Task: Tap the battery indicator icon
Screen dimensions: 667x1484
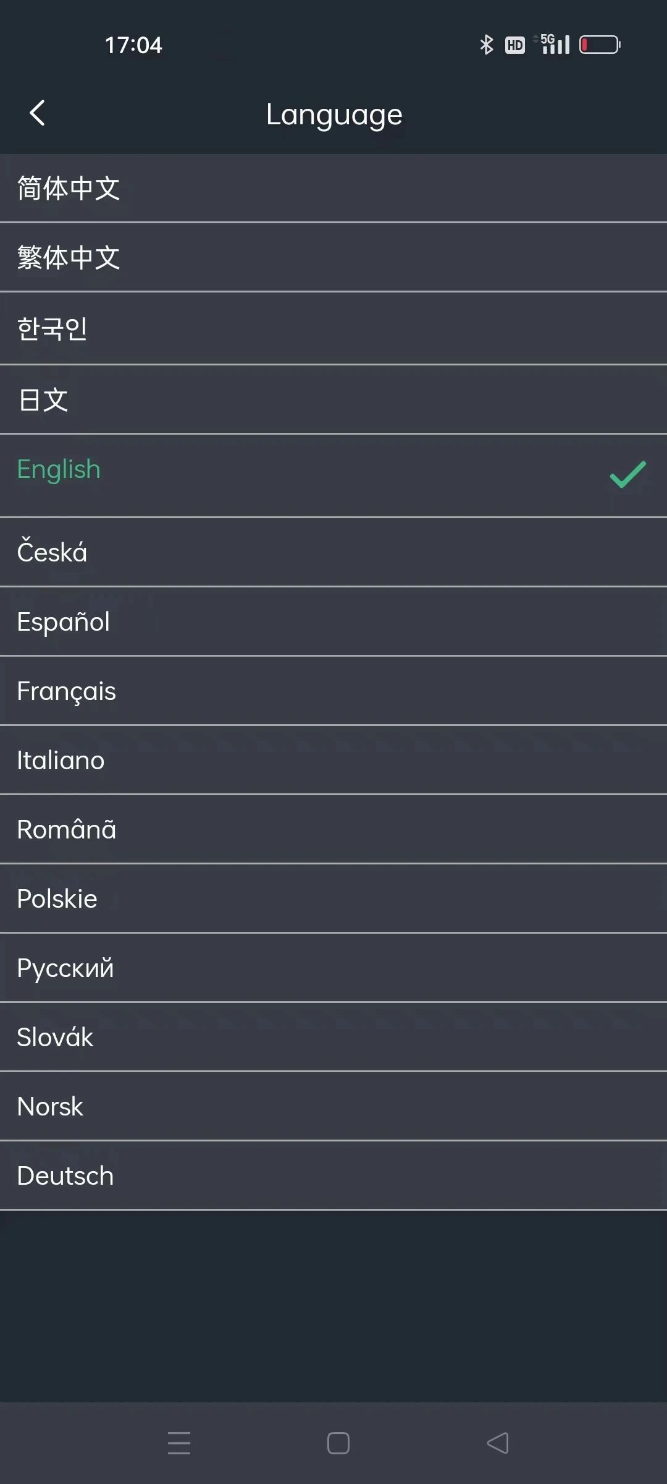Action: click(x=600, y=45)
